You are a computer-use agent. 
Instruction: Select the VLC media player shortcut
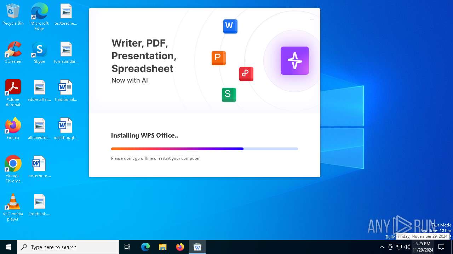point(13,207)
